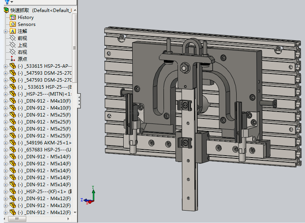Click the History folder icon
The image size is (305, 223).
pos(13,17)
